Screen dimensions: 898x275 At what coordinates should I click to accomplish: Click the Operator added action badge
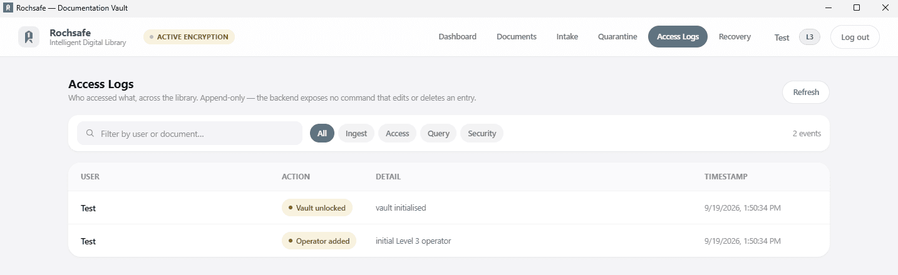tap(319, 241)
